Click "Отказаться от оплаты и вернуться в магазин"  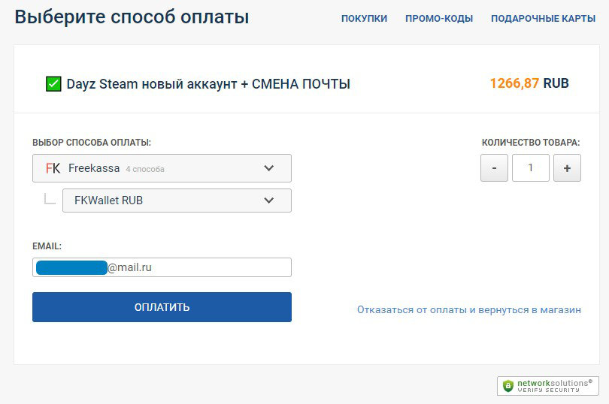(x=468, y=309)
